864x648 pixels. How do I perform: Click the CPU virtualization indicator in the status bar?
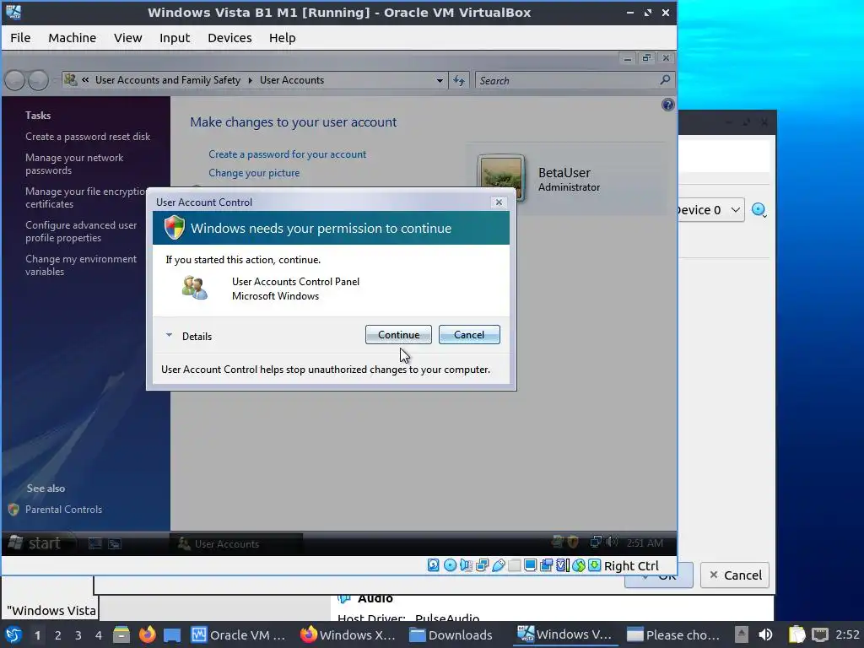pyautogui.click(x=563, y=565)
